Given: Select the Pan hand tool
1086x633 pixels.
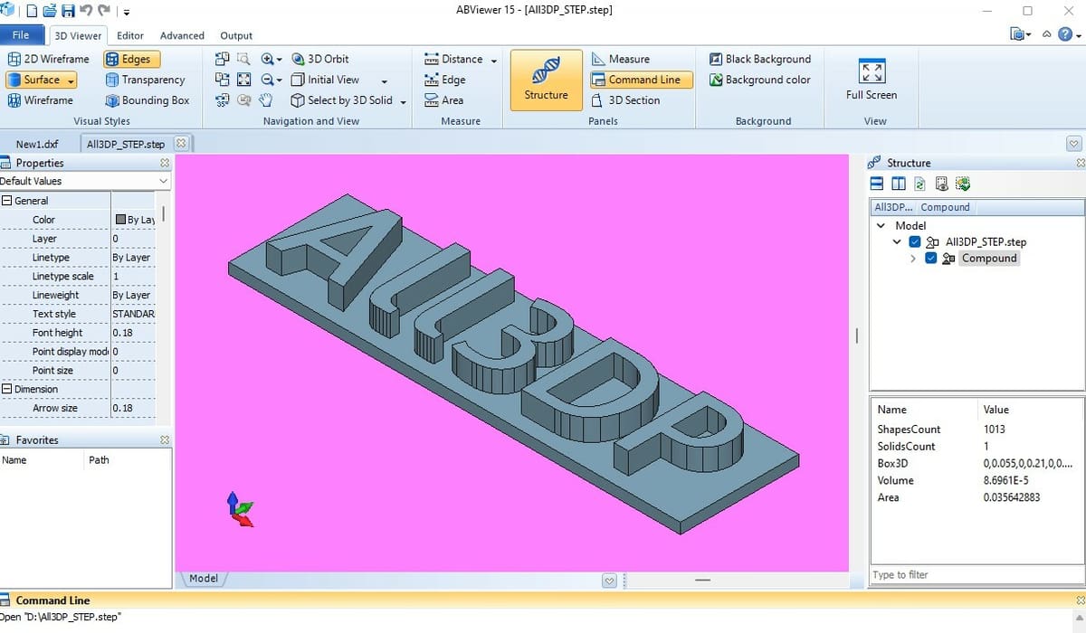Looking at the screenshot, I should (x=266, y=100).
